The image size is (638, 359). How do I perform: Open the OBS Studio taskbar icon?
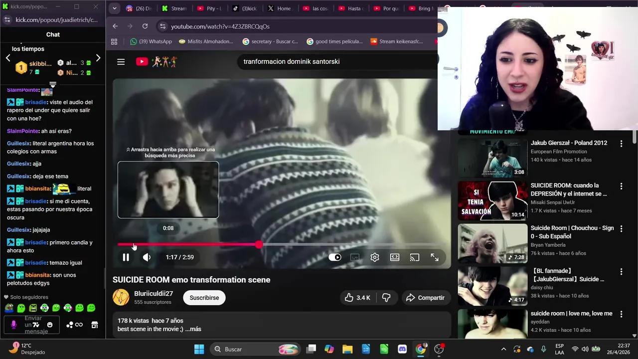click(x=439, y=349)
